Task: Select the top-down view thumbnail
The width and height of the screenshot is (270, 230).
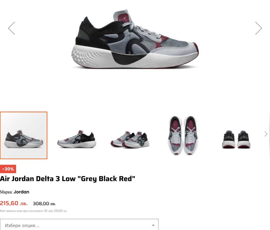Action: (183, 136)
